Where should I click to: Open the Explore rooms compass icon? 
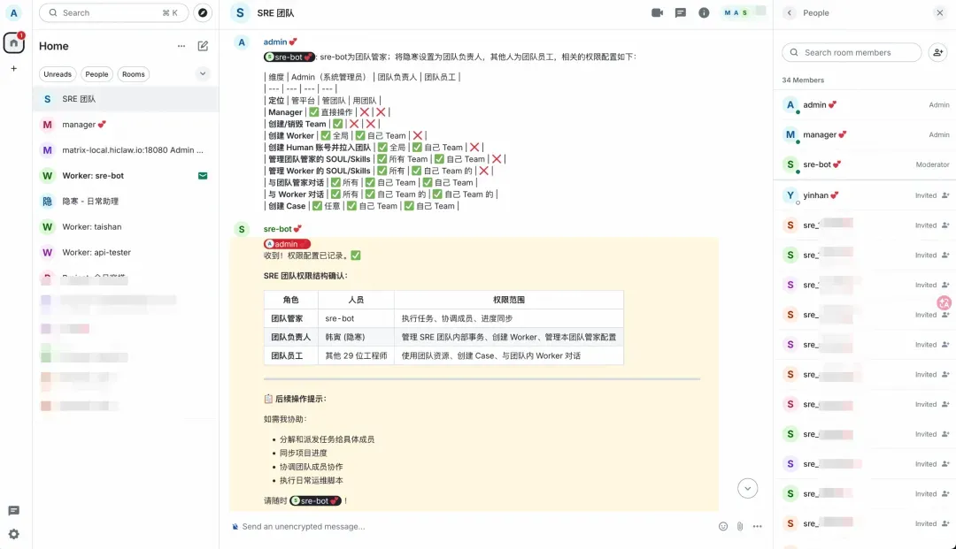203,12
